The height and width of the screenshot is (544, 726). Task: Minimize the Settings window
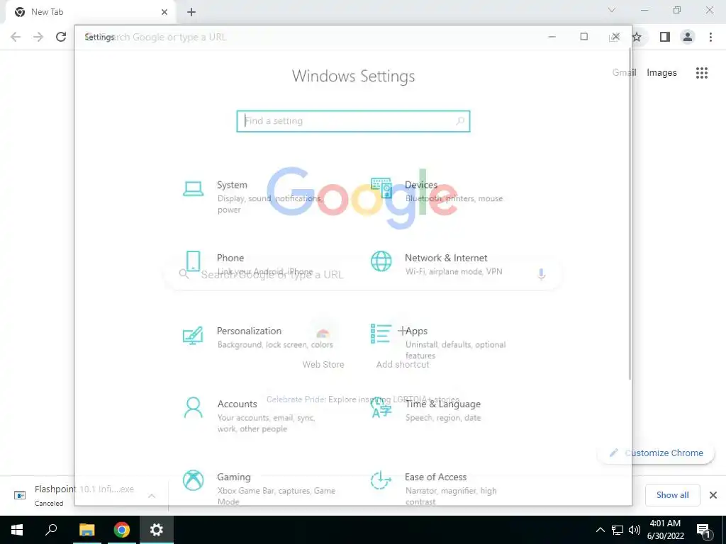552,37
